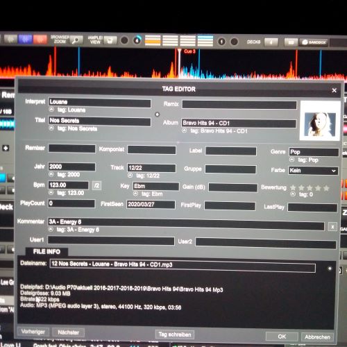This screenshot has width=347, height=347.
Task: Apply the tag: 0 rating value
Action: (293, 194)
